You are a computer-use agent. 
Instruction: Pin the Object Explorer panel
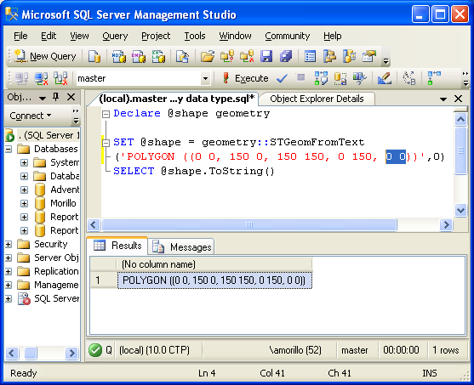pos(56,97)
